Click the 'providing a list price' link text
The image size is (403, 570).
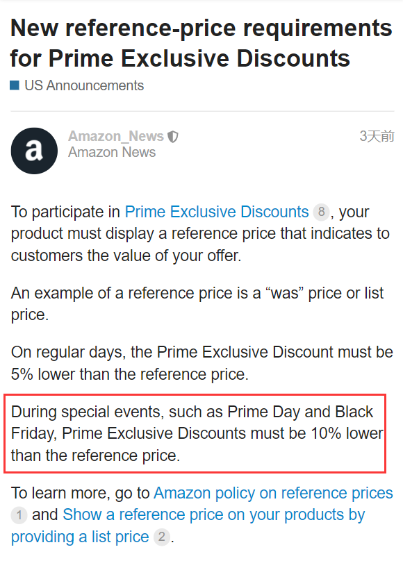click(x=80, y=537)
